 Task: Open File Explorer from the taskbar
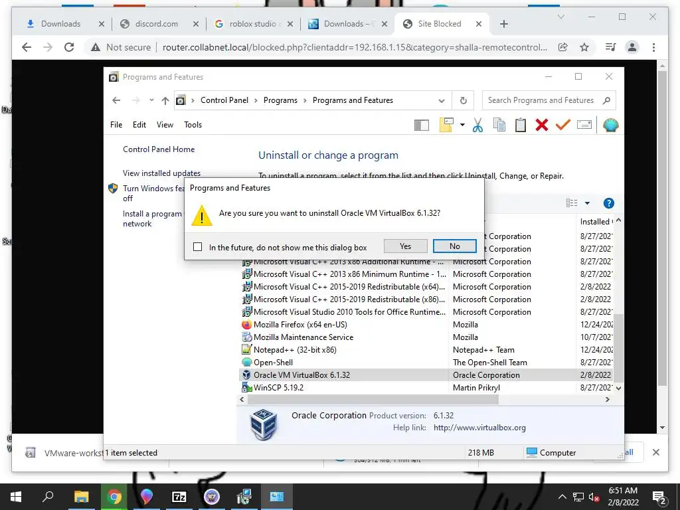click(81, 497)
